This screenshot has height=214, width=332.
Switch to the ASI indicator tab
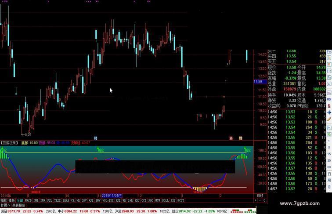pos(91,200)
